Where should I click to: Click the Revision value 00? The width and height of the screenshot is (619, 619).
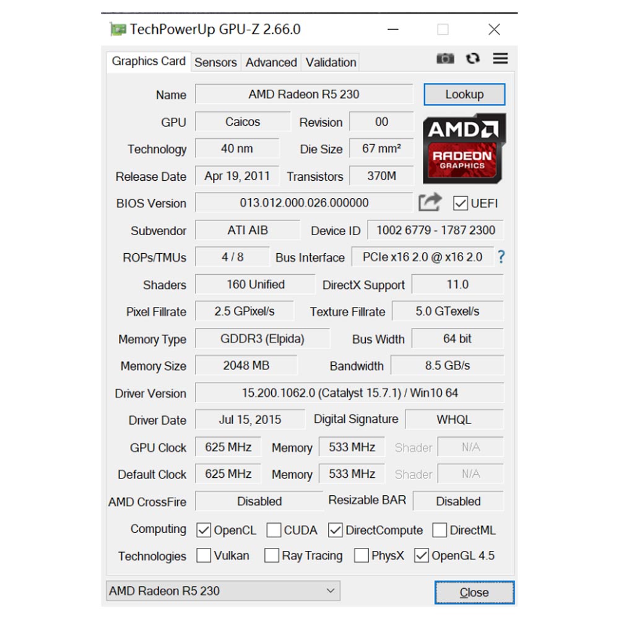(x=381, y=121)
